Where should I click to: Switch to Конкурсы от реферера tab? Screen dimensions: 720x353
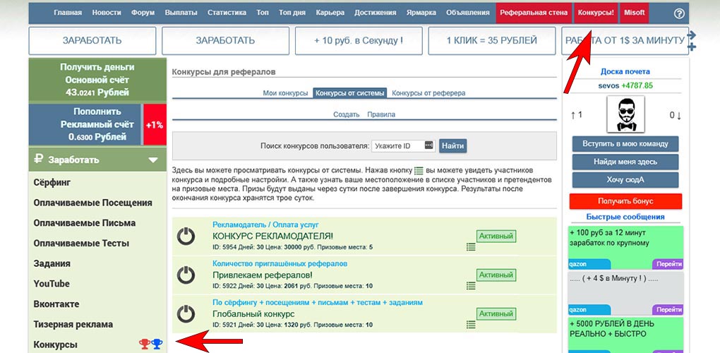coord(428,92)
